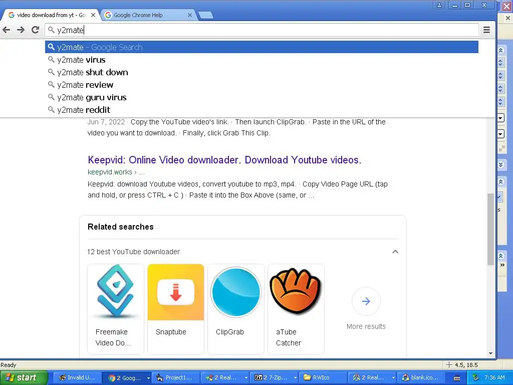The image size is (513, 385).
Task: Close the 'video download from yt' tab
Action: (93, 15)
